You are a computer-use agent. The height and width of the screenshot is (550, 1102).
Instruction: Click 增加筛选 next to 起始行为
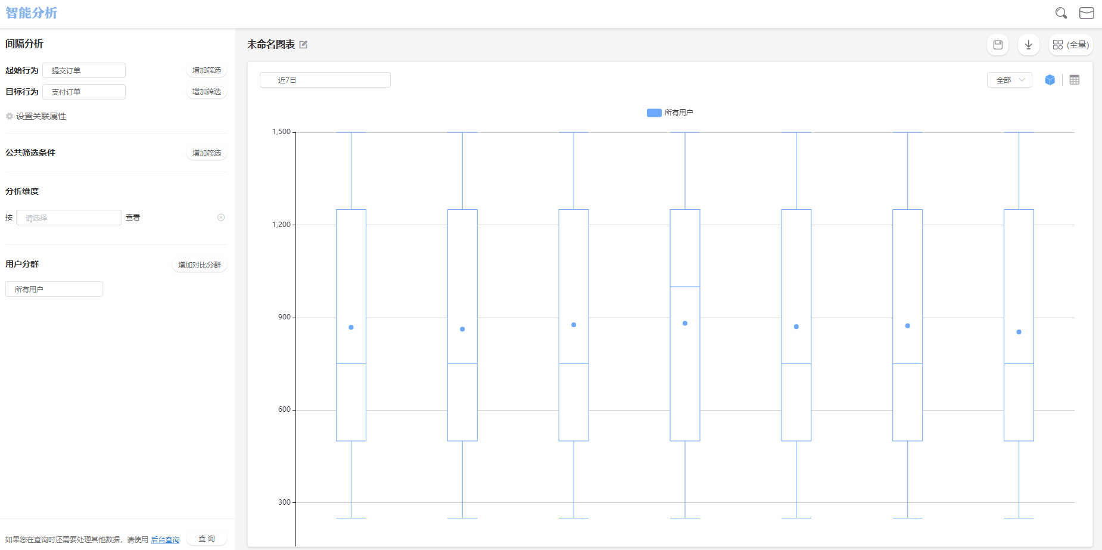[207, 70]
